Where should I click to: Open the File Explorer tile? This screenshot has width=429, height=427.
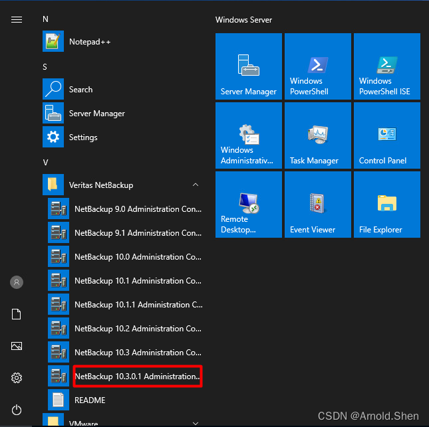tap(387, 205)
